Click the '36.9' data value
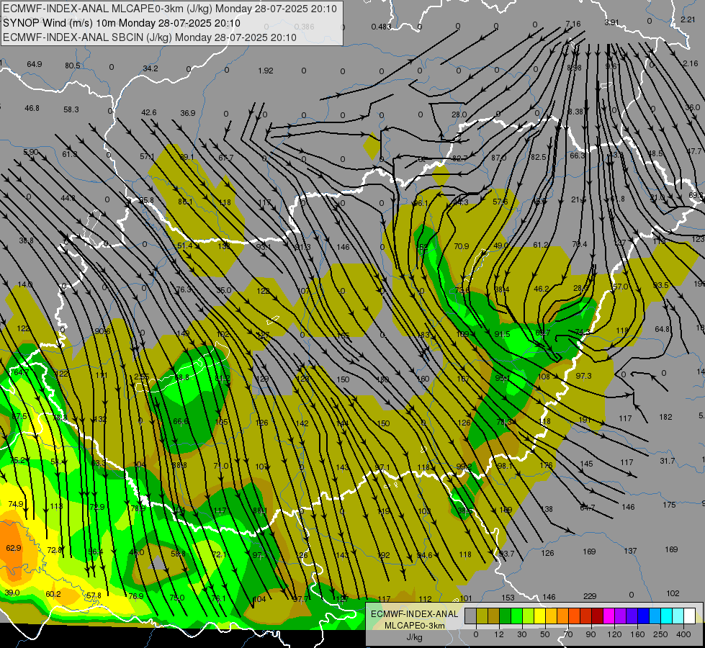The image size is (705, 648). [x=188, y=113]
